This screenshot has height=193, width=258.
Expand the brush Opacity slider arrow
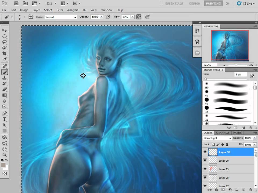pos(102,17)
